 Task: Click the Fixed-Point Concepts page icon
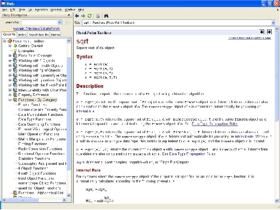coord(15,56)
